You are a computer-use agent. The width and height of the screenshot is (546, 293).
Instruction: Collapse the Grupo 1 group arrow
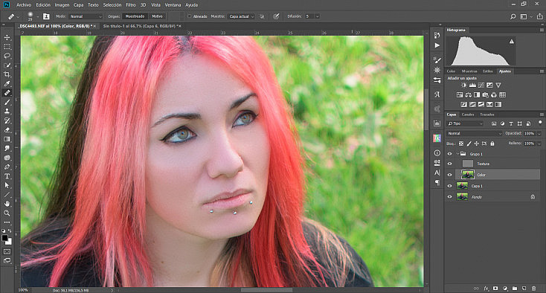click(x=457, y=154)
